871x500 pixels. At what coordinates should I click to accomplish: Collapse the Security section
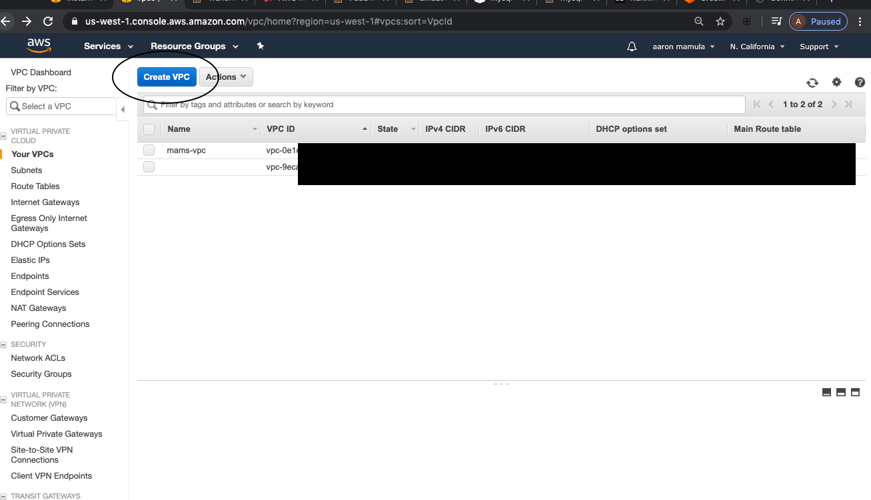coord(4,345)
